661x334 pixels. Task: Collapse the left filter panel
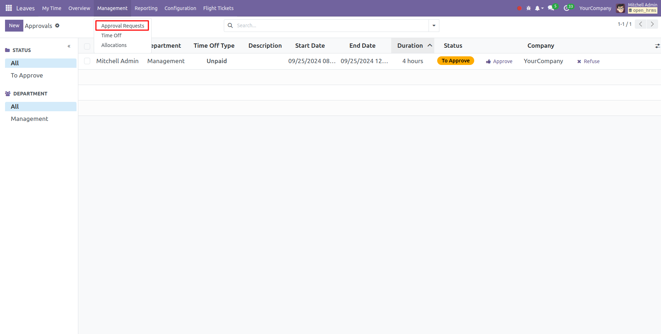69,46
